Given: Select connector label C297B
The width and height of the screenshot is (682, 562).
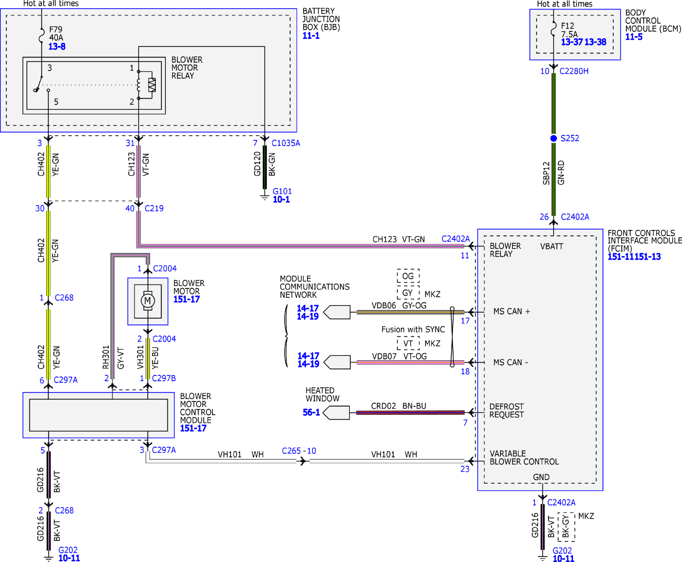Looking at the screenshot, I should pyautogui.click(x=164, y=378).
